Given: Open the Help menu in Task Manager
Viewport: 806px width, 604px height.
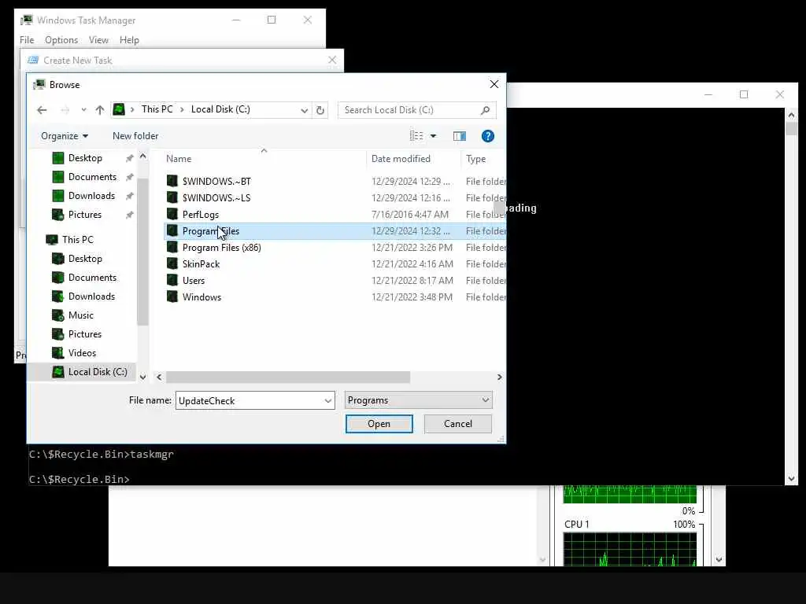Looking at the screenshot, I should 129,40.
